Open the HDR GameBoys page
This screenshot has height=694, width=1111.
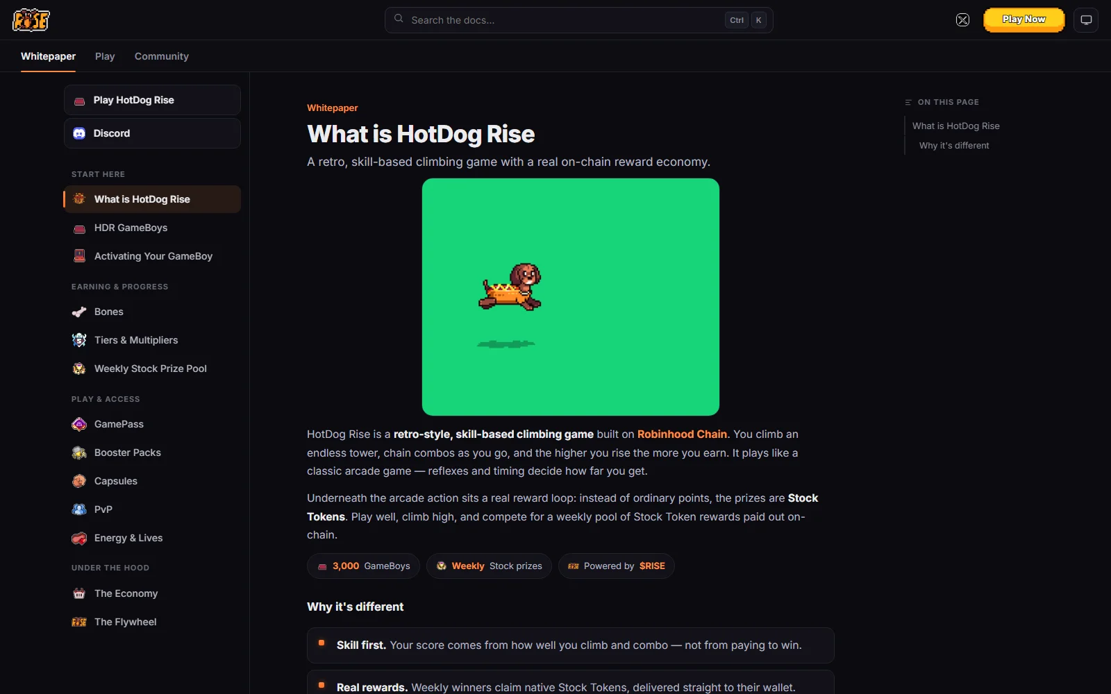(x=152, y=228)
